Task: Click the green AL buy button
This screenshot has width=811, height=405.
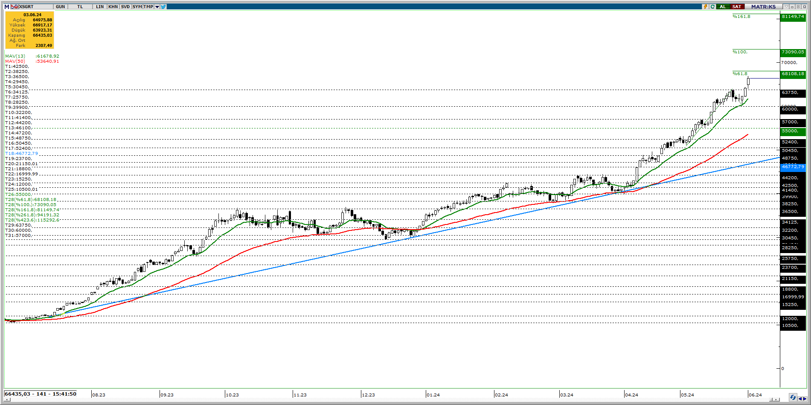Action: [723, 6]
